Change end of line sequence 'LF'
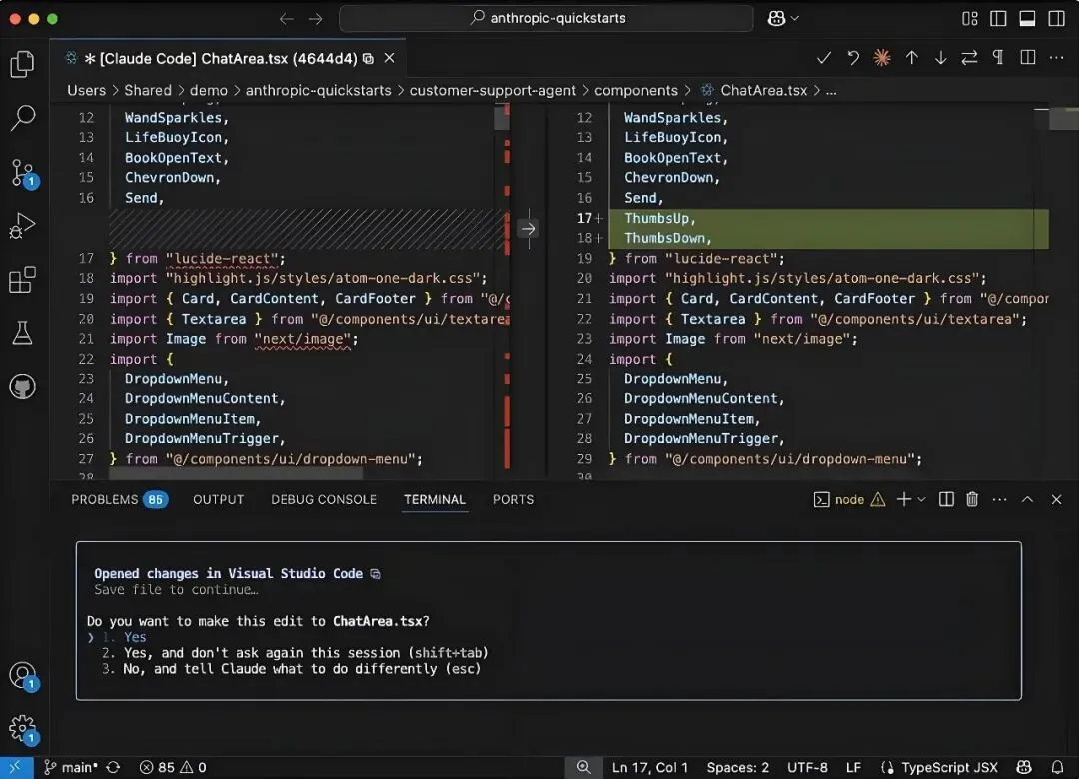 pyautogui.click(x=853, y=767)
